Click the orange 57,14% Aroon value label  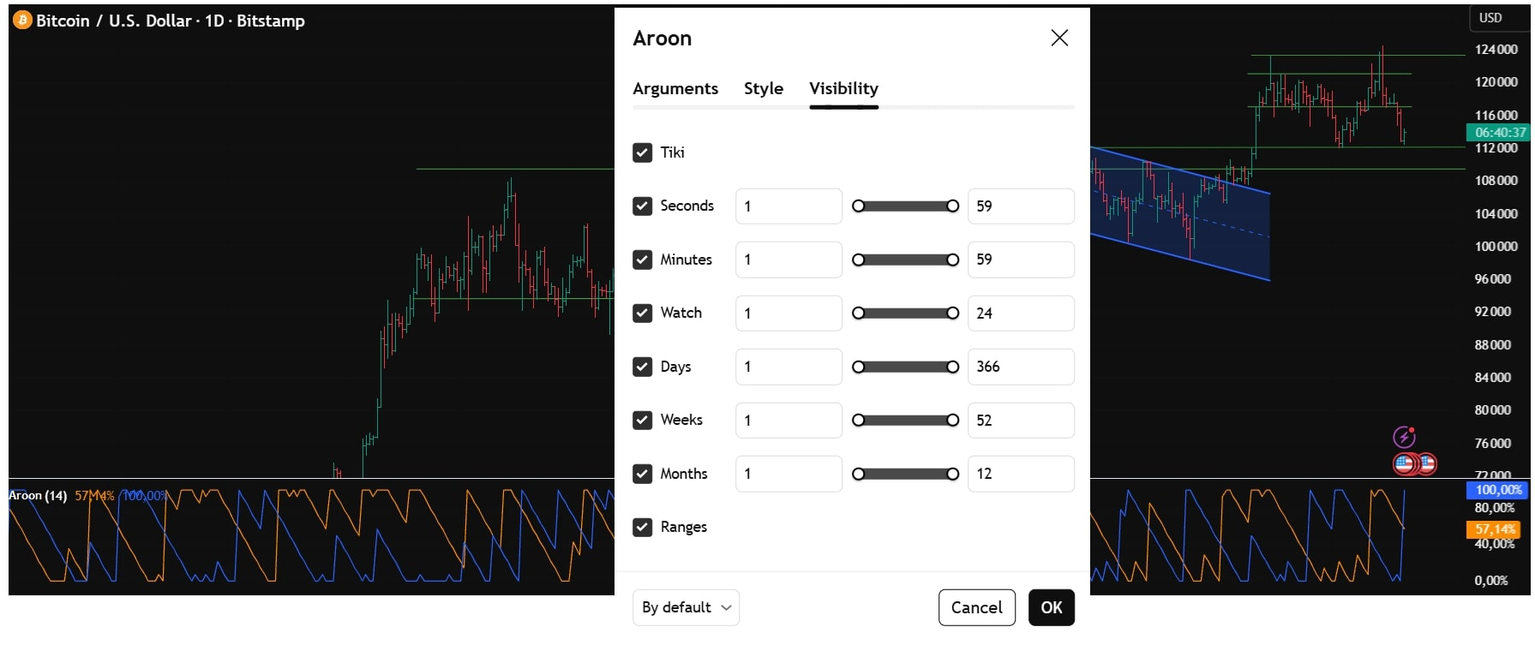click(x=1495, y=529)
